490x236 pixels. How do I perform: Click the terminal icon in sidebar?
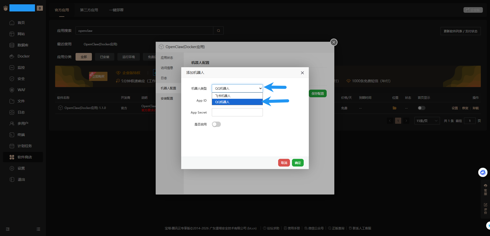pos(12,135)
